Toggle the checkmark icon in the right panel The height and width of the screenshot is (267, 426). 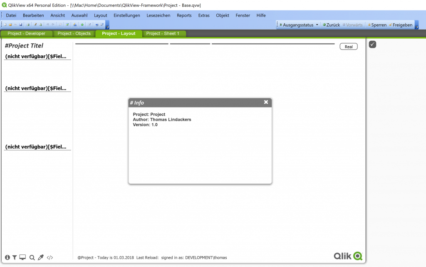pos(372,44)
